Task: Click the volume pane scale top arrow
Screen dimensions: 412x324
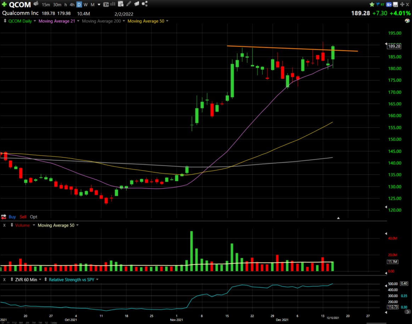Action: (x=386, y=233)
